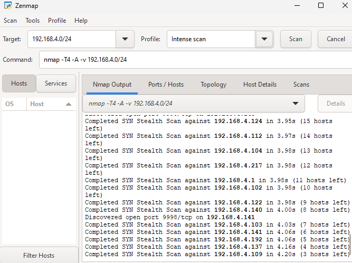Click the output line mentioning 192.168.4.124
This screenshot has width=352, height=263.
(x=208, y=125)
